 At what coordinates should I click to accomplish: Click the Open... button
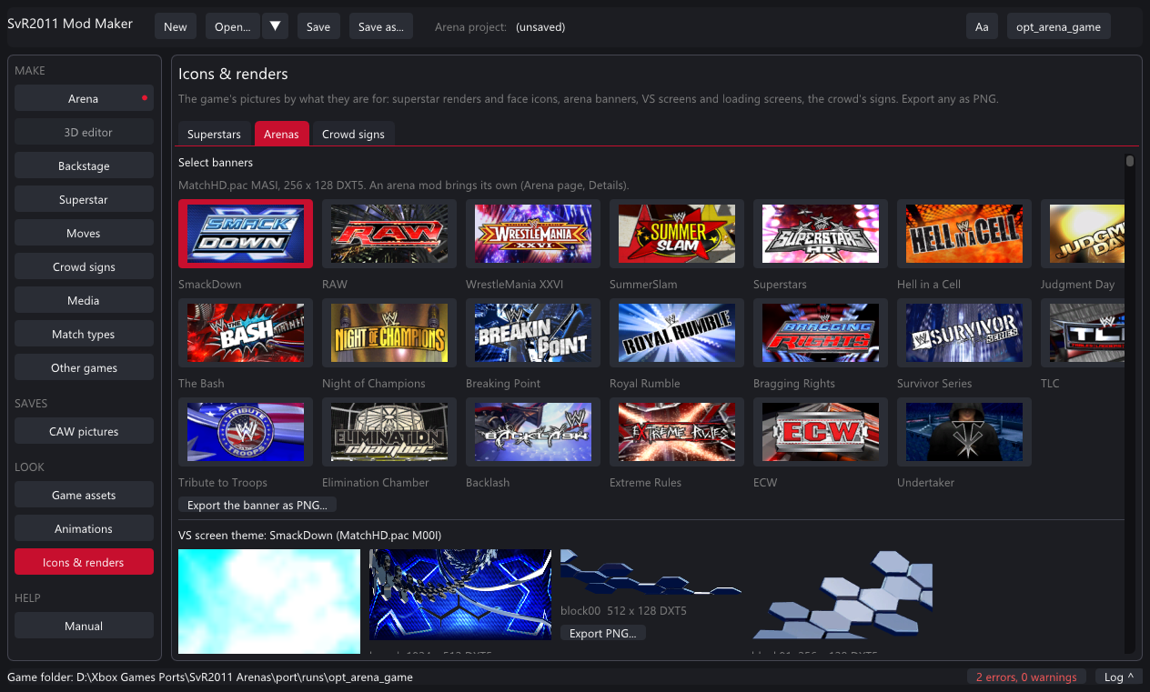(x=233, y=26)
